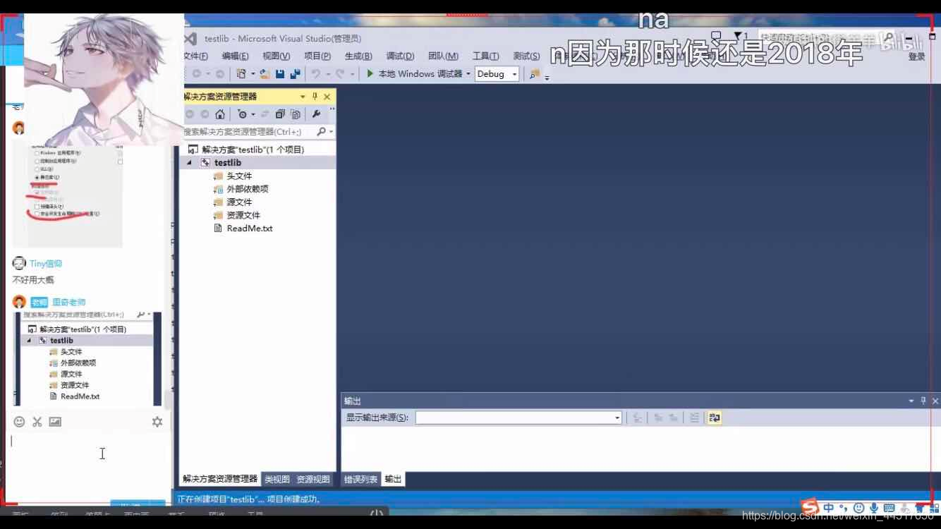Open the 文件(F) menu

click(195, 56)
